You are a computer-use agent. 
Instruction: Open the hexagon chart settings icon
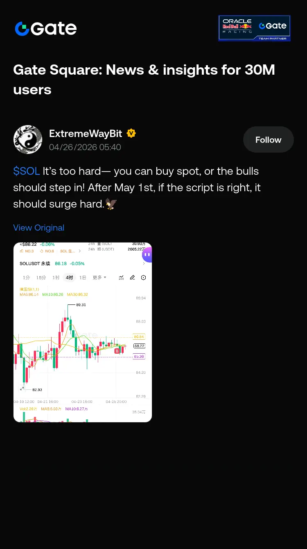[x=143, y=278]
